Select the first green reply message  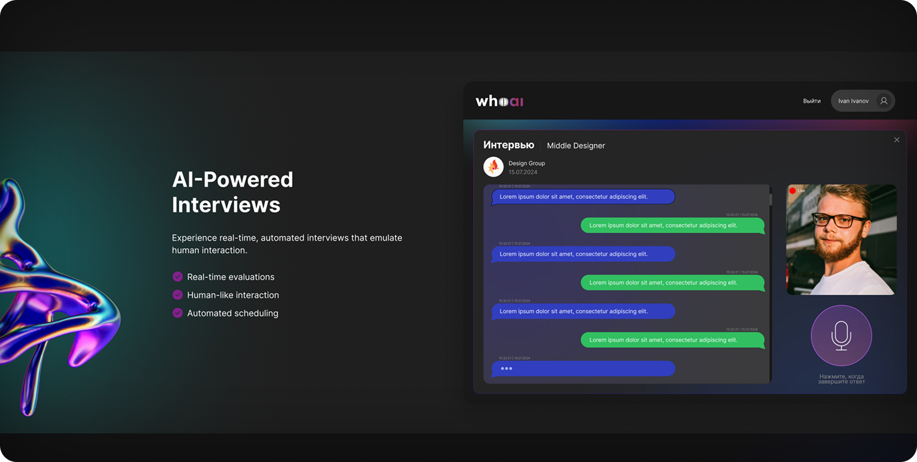pyautogui.click(x=672, y=225)
